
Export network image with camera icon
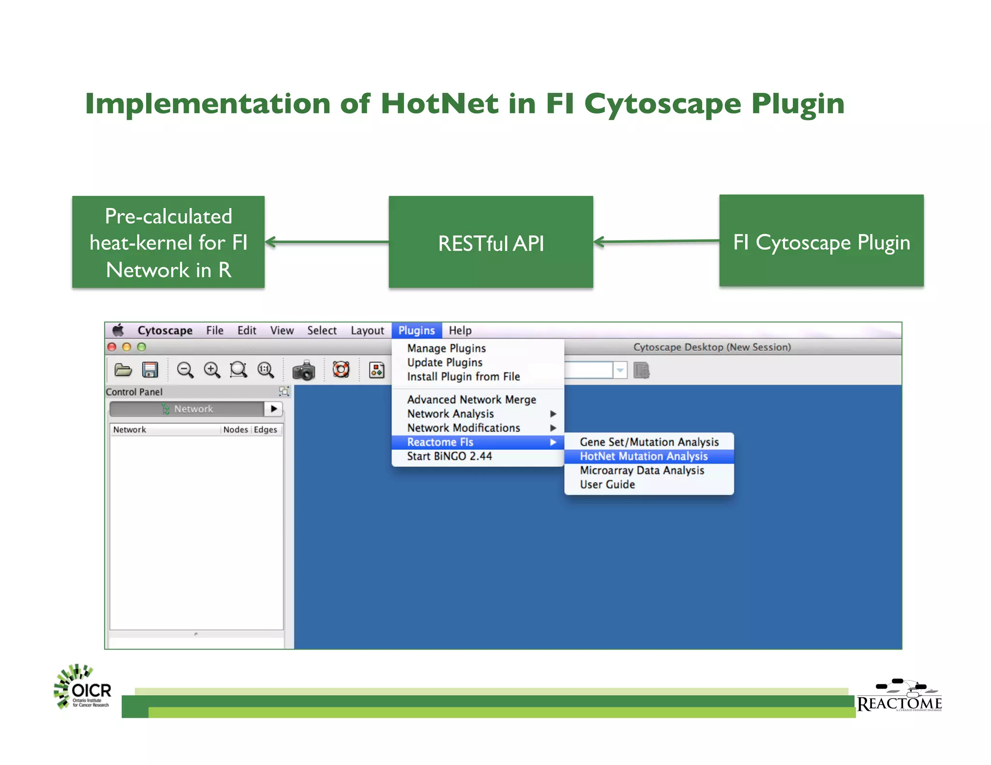point(304,371)
